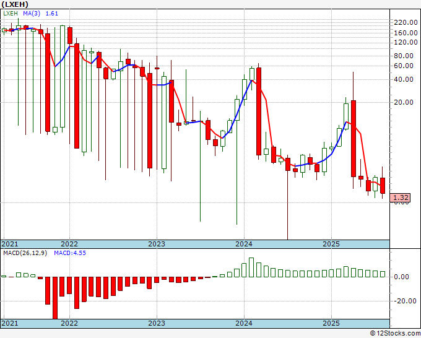Click the highlighted 1.32 current price tag
This screenshot has height=338, width=421.
tap(400, 197)
